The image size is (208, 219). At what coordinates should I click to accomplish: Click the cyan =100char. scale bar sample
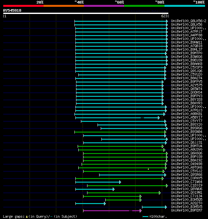145,217
